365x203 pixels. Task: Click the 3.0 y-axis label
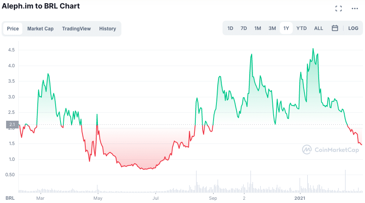click(11, 97)
